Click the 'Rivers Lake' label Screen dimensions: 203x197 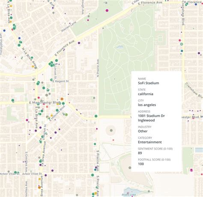pos(129,195)
